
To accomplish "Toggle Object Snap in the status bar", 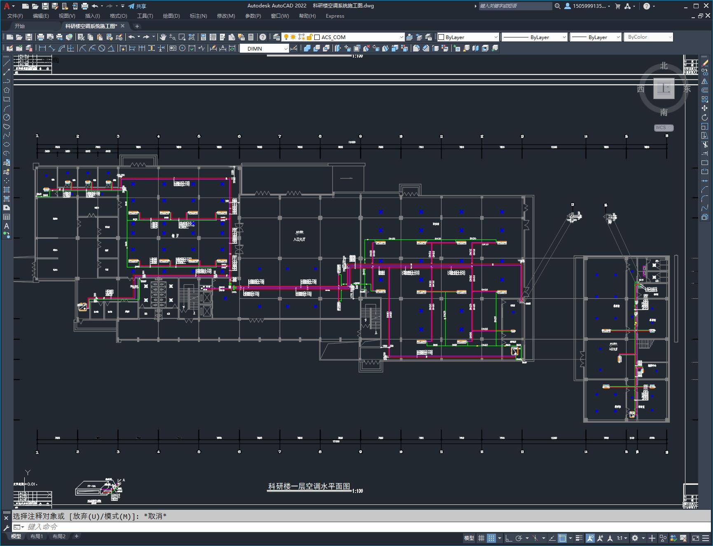I will [x=562, y=538].
